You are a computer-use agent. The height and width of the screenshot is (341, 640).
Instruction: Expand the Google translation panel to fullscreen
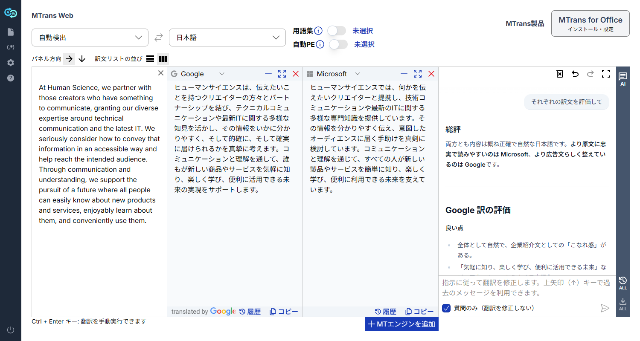click(282, 74)
